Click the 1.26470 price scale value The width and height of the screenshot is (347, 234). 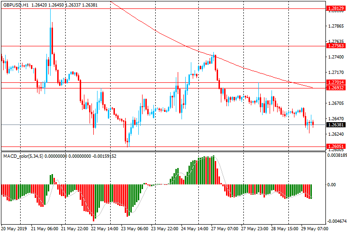(336, 119)
